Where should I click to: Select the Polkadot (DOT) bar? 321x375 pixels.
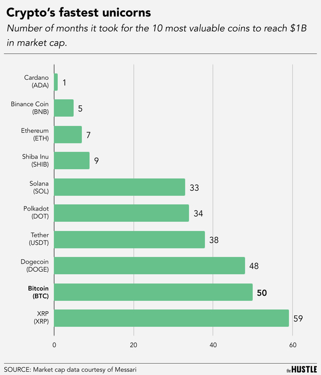(x=121, y=213)
